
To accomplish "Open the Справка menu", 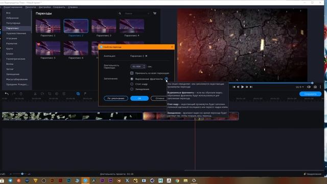I will coord(73,7).
